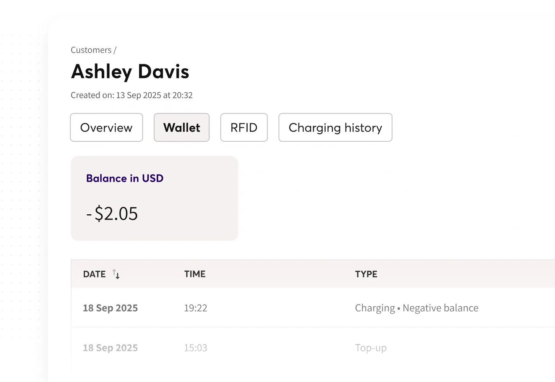555x382 pixels.
Task: Open the RFID tab
Action: click(x=244, y=128)
